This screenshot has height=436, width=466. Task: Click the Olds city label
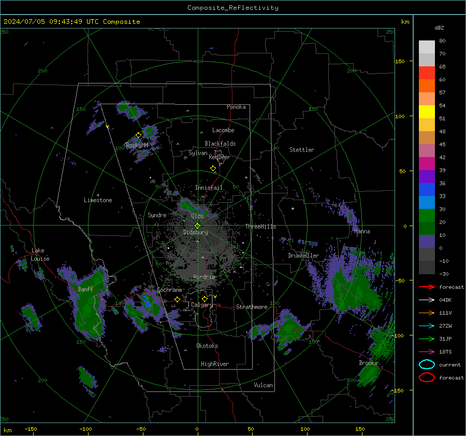pos(197,216)
